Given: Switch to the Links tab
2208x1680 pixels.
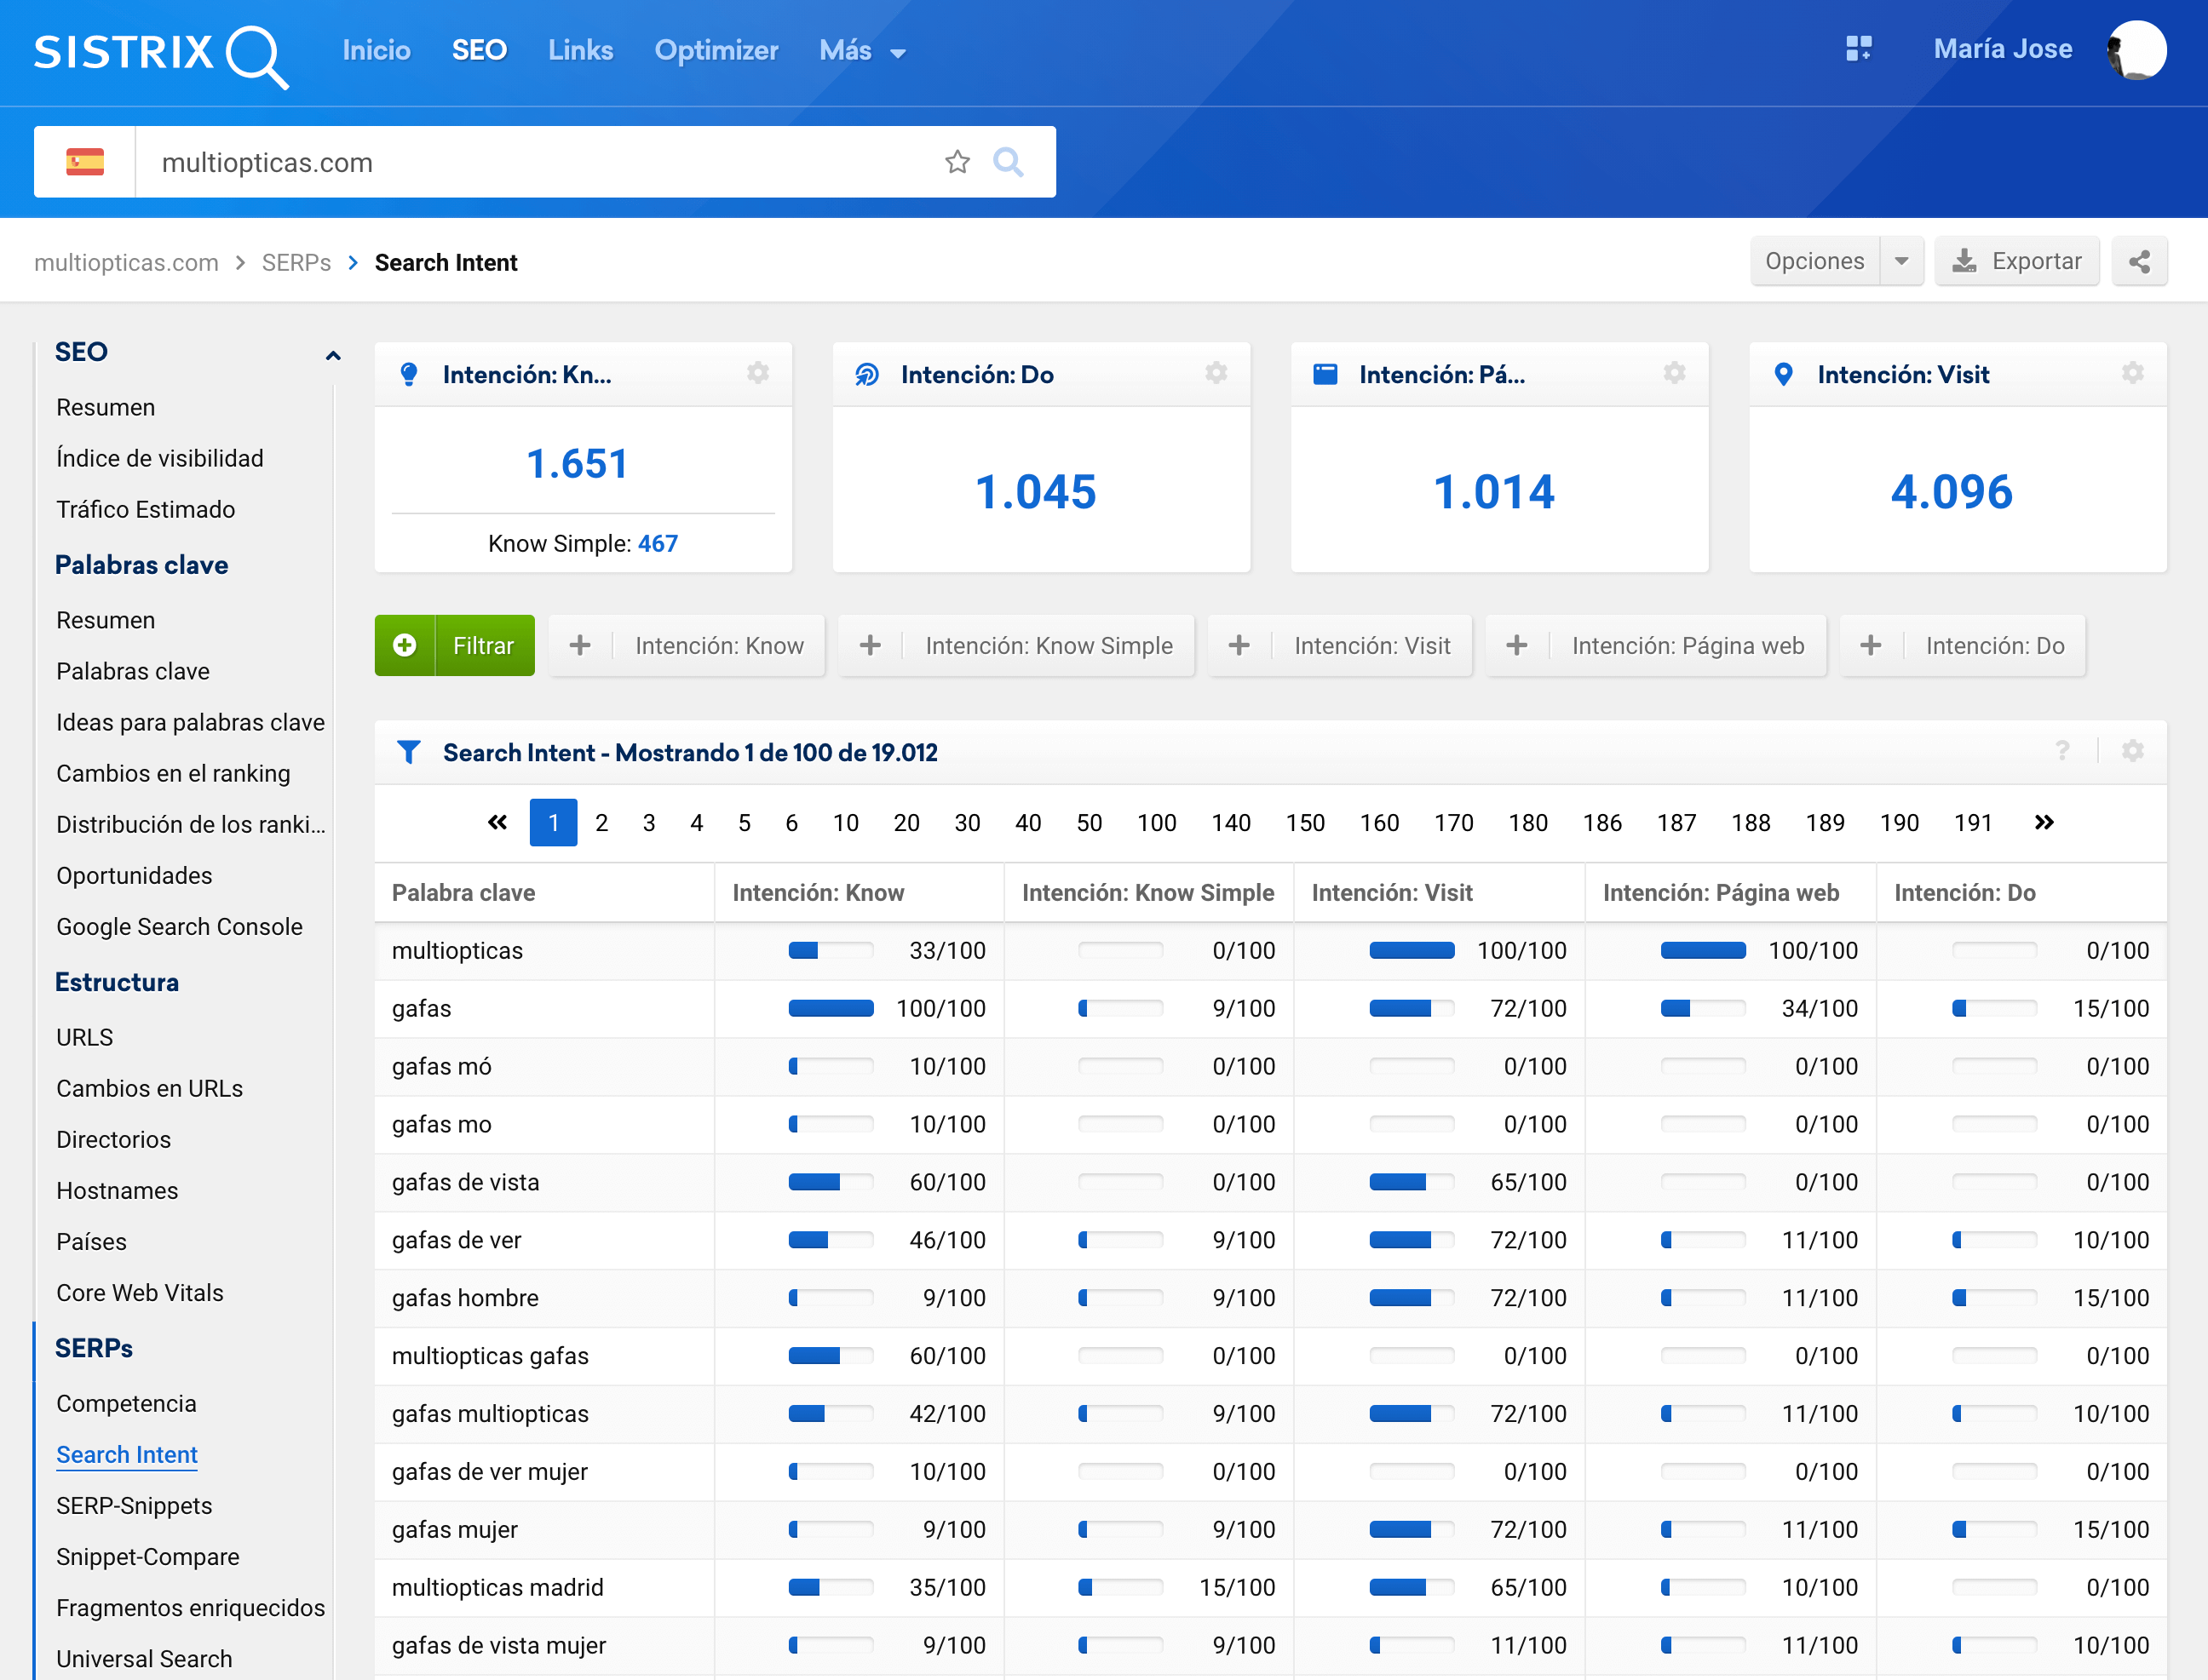Looking at the screenshot, I should tap(580, 51).
